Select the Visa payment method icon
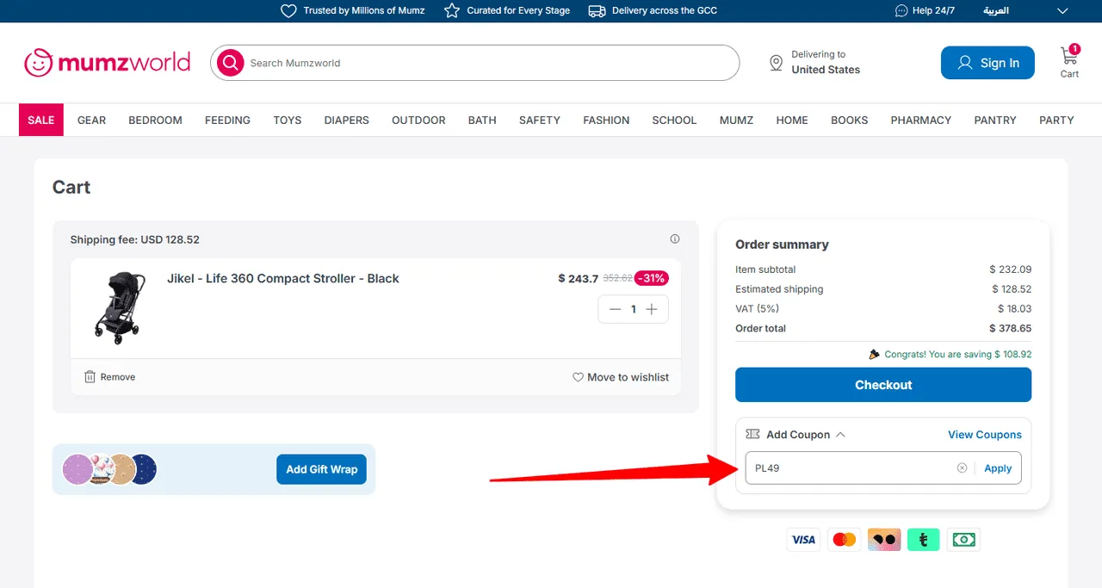The width and height of the screenshot is (1102, 588). [803, 539]
